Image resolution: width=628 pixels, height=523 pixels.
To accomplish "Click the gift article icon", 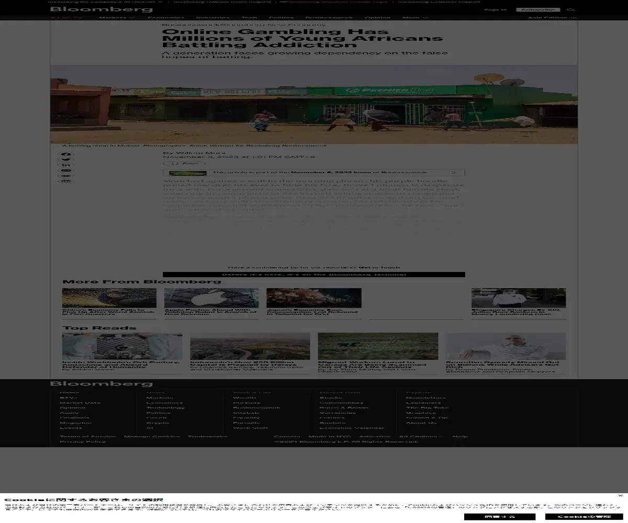I will [66, 181].
